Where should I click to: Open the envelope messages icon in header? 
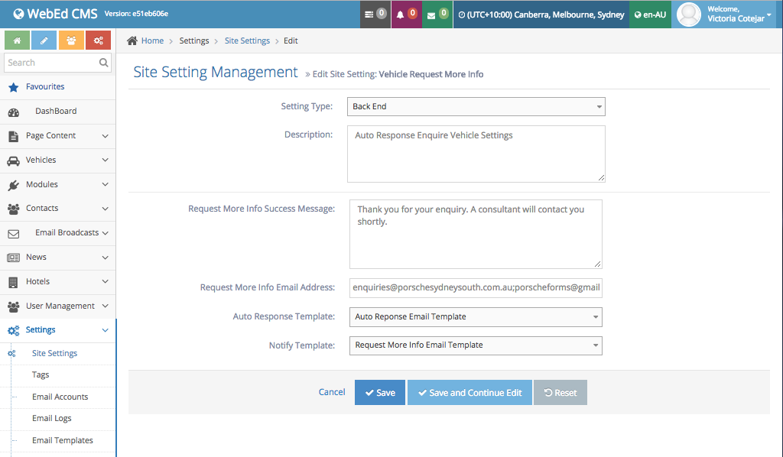click(x=437, y=15)
